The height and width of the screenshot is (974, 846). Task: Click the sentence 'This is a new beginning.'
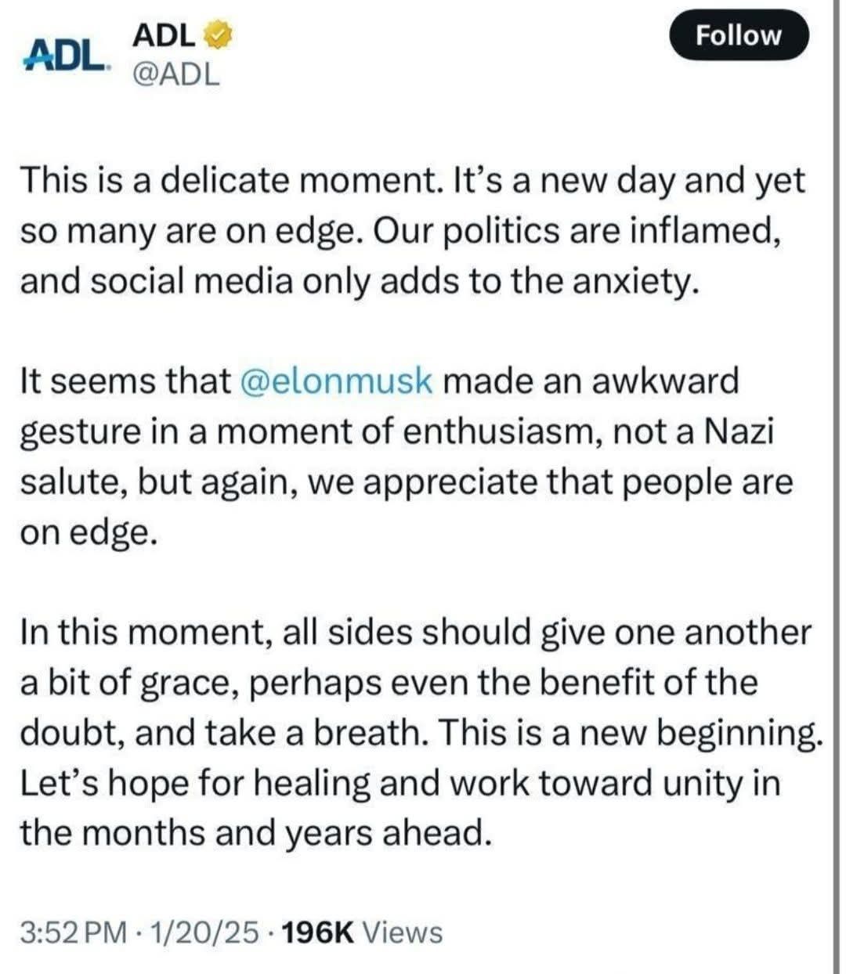631,733
